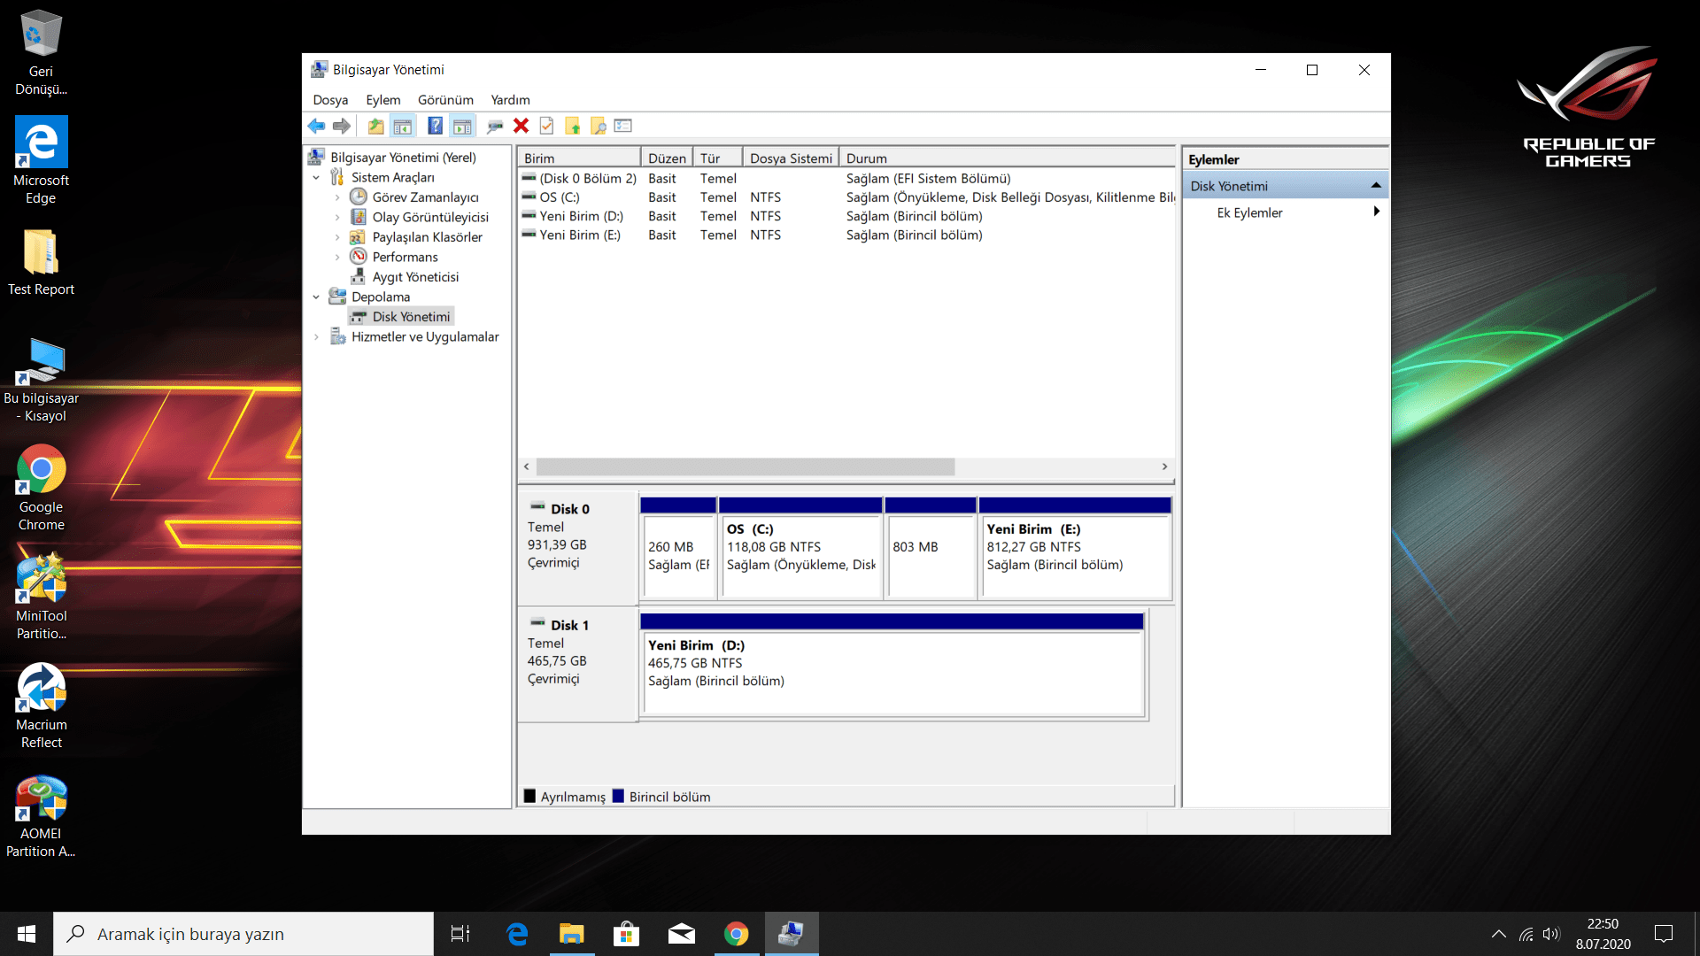Click the Properties checkmark page icon
The image size is (1700, 956).
(x=546, y=127)
